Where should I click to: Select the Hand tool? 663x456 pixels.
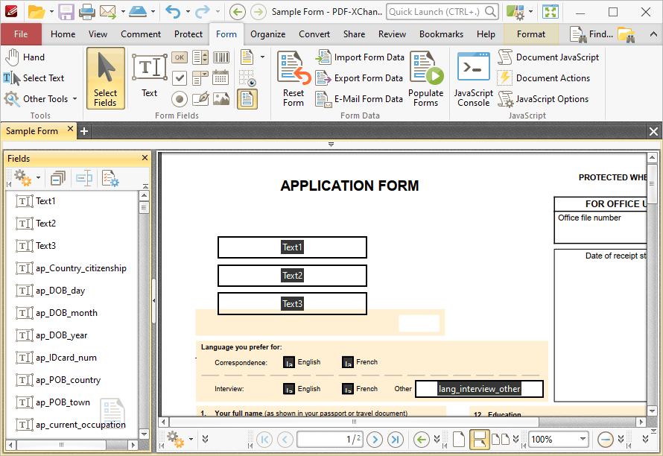coord(25,57)
